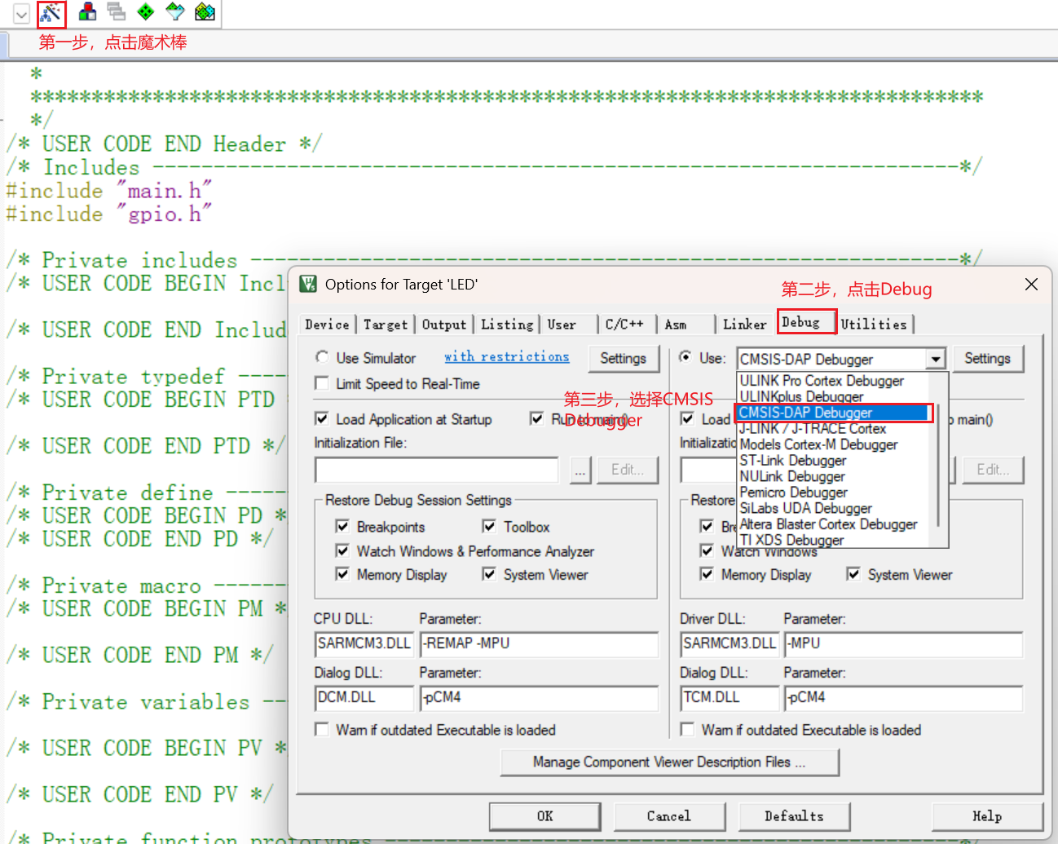1058x844 pixels.
Task: Toggle Watch Windows & Performance Analyzer checkbox
Action: [343, 551]
